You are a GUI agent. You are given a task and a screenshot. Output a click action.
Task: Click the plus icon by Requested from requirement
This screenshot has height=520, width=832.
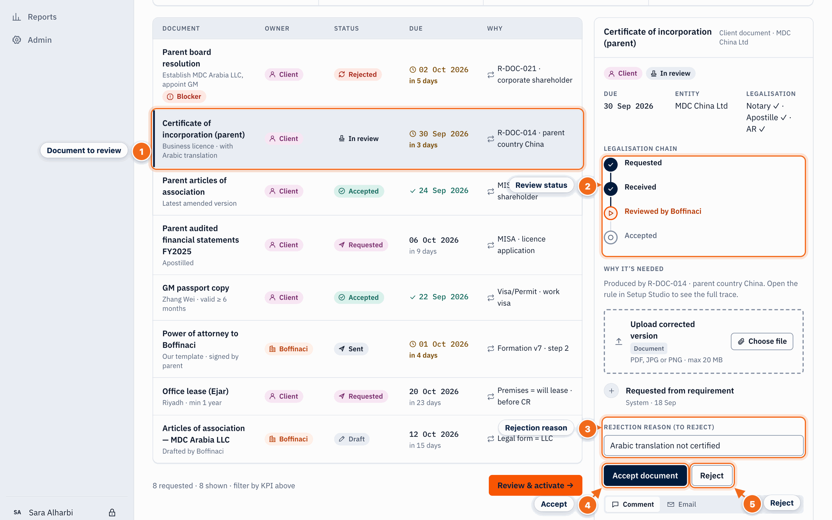[x=612, y=391]
